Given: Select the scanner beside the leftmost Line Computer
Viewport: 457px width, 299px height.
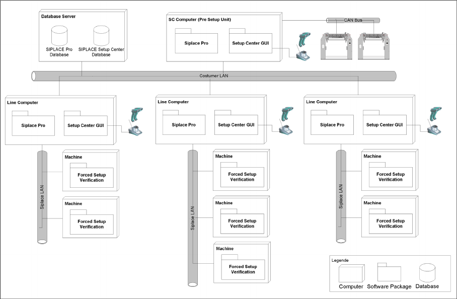Looking at the screenshot, I should pyautogui.click(x=136, y=121).
